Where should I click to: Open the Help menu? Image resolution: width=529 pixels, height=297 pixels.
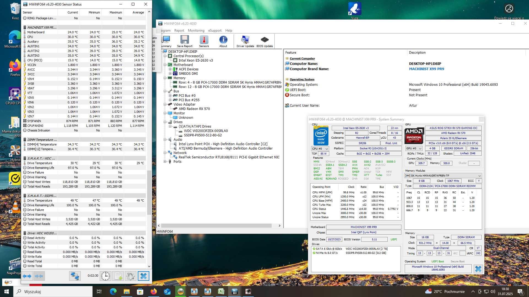click(x=229, y=31)
